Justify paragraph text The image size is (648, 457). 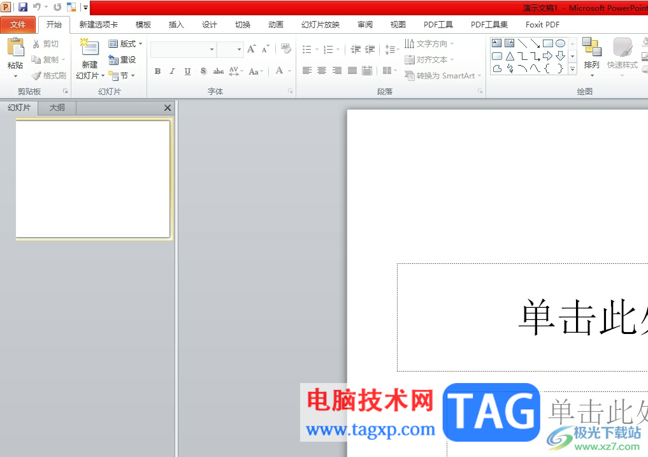click(352, 71)
